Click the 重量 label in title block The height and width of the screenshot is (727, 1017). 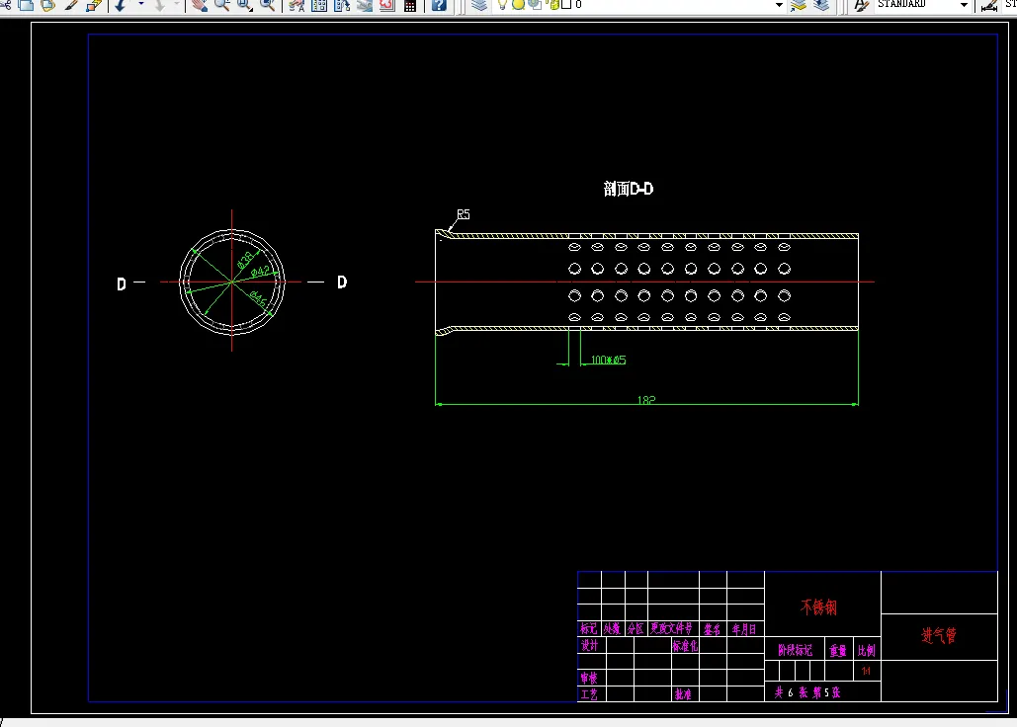pos(838,651)
